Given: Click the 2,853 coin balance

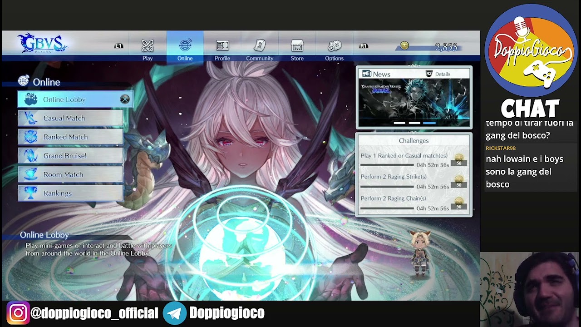Looking at the screenshot, I should [x=446, y=47].
